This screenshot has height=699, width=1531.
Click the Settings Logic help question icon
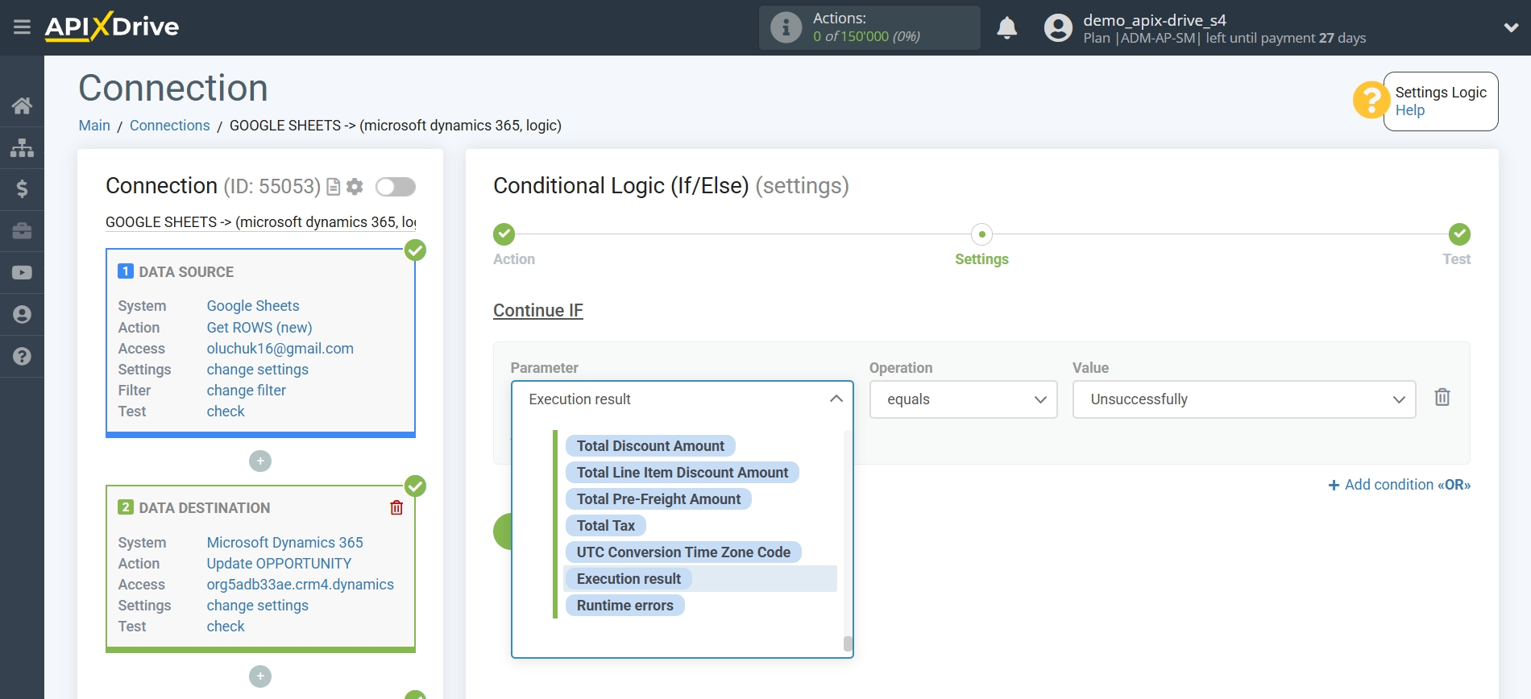point(1370,101)
